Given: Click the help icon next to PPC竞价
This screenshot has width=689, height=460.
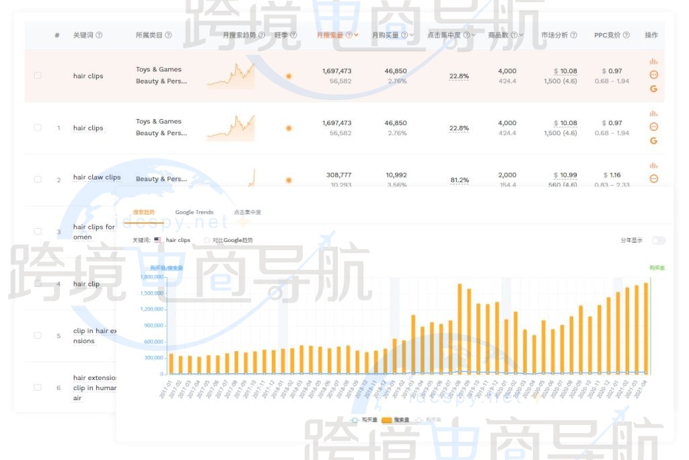Looking at the screenshot, I should (626, 35).
